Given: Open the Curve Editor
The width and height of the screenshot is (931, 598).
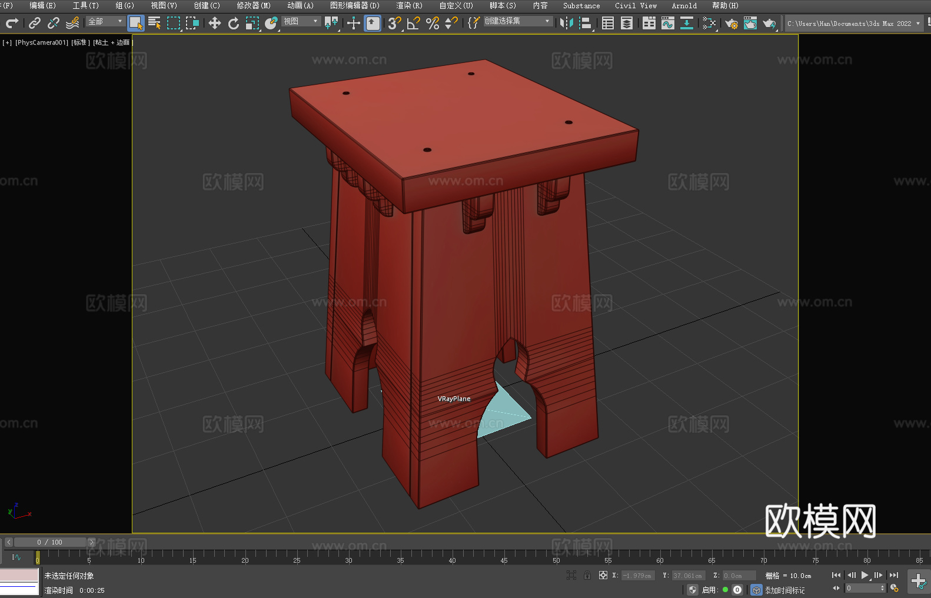Looking at the screenshot, I should click(x=668, y=23).
